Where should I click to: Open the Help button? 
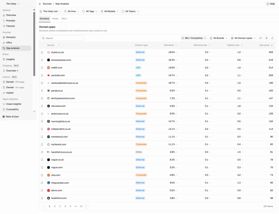click(x=271, y=4)
